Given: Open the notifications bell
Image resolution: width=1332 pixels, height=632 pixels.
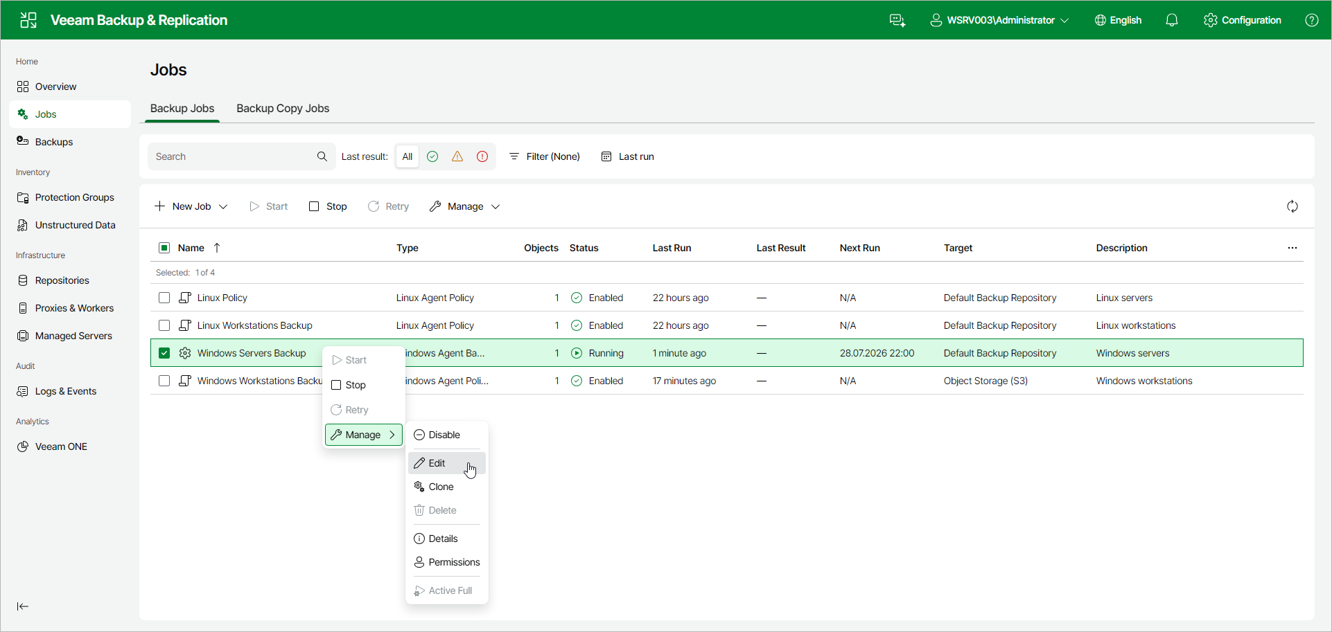Looking at the screenshot, I should (x=1172, y=20).
